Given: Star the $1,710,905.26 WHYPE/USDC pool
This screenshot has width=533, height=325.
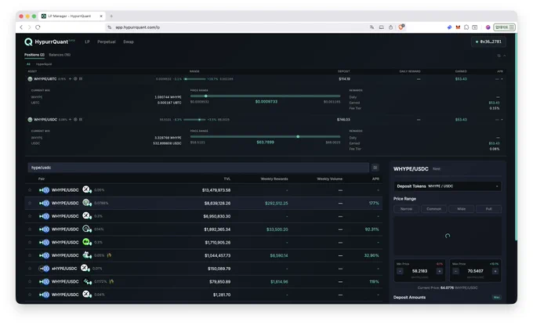Looking at the screenshot, I should (x=30, y=242).
